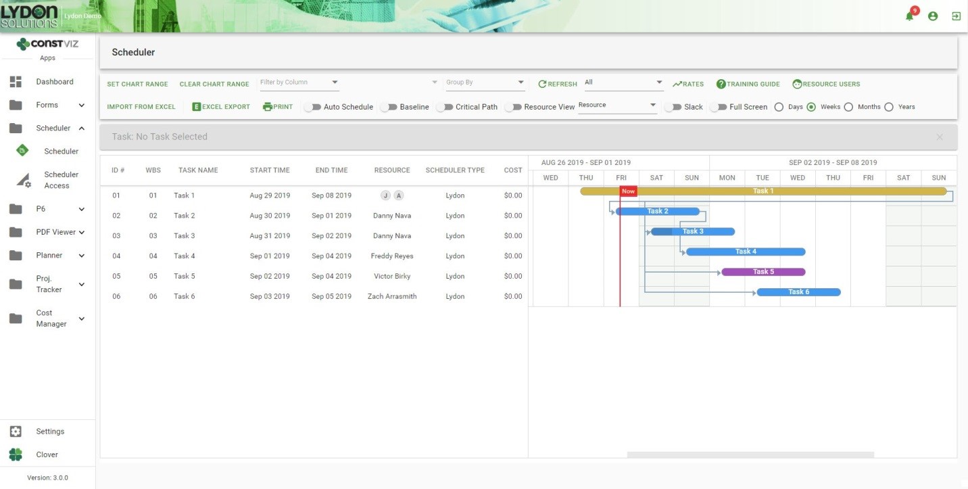The height and width of the screenshot is (489, 968).
Task: Click Import From Excel
Action: coord(141,106)
